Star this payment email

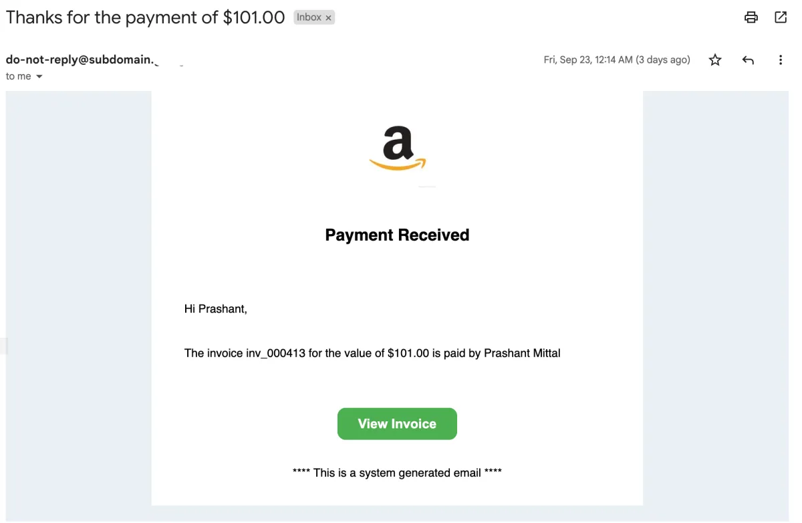715,60
